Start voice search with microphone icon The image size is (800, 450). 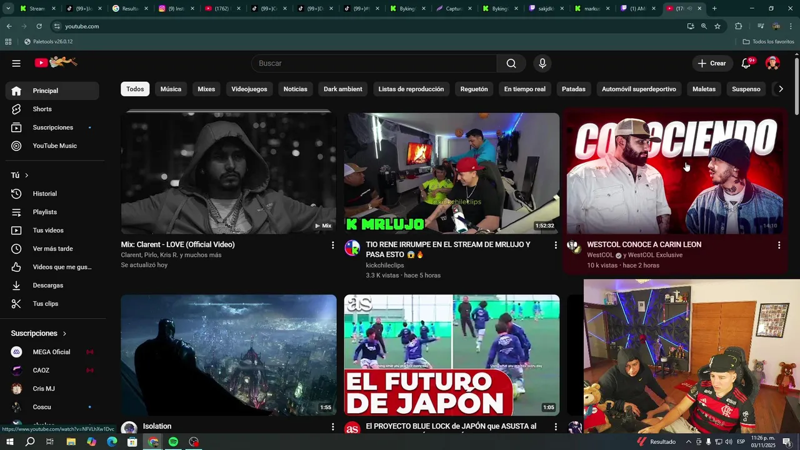coord(542,63)
